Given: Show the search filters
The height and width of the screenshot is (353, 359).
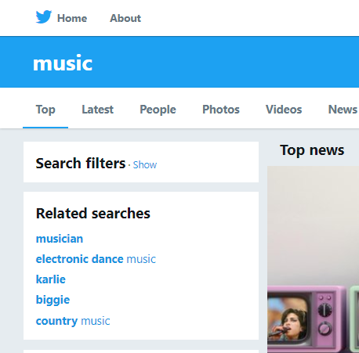Looking at the screenshot, I should pyautogui.click(x=145, y=165).
